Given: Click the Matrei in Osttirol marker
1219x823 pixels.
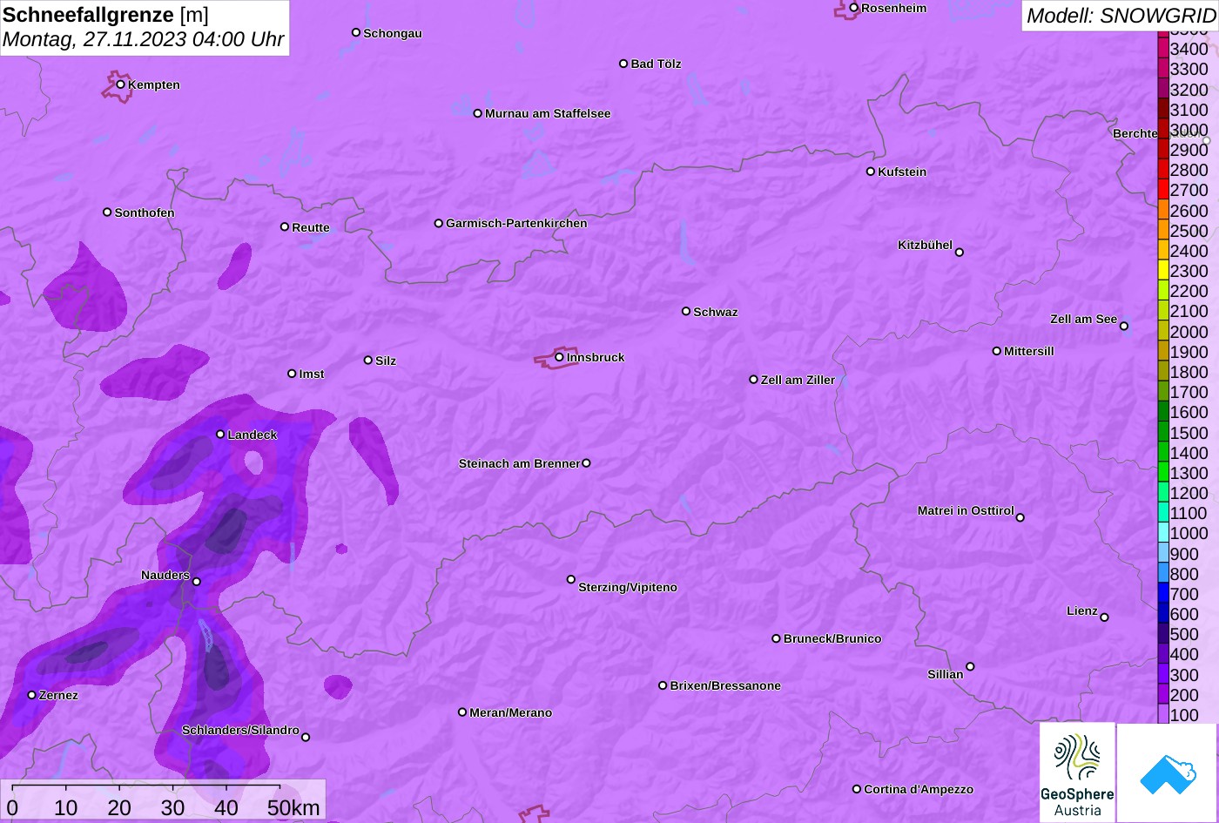Looking at the screenshot, I should [x=1020, y=517].
